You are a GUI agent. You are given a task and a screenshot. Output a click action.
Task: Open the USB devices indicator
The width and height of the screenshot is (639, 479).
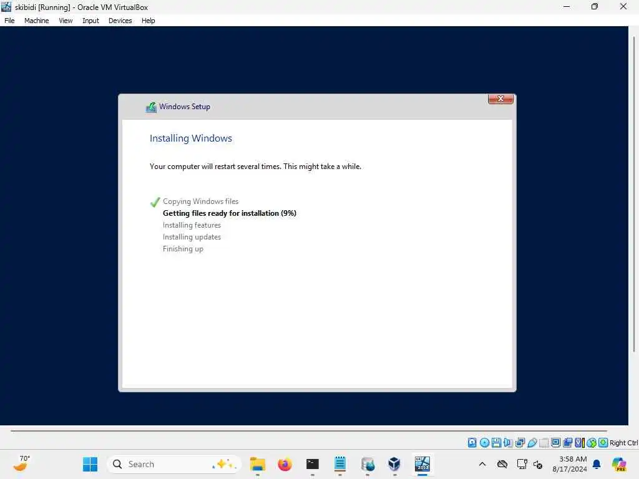[x=532, y=442]
